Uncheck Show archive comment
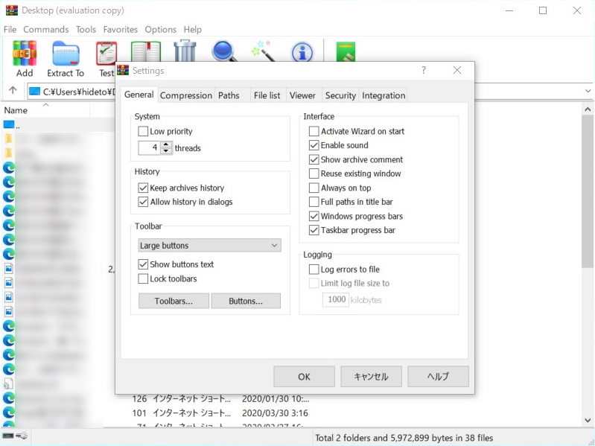This screenshot has height=446, width=595. [x=314, y=159]
